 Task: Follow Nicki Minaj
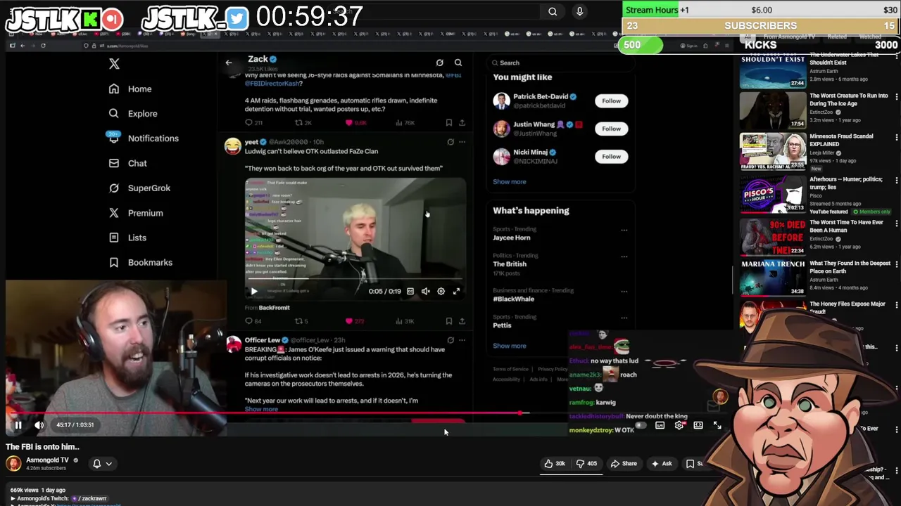611,157
